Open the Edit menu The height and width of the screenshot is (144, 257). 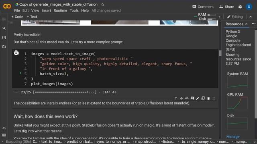click(x=26, y=10)
